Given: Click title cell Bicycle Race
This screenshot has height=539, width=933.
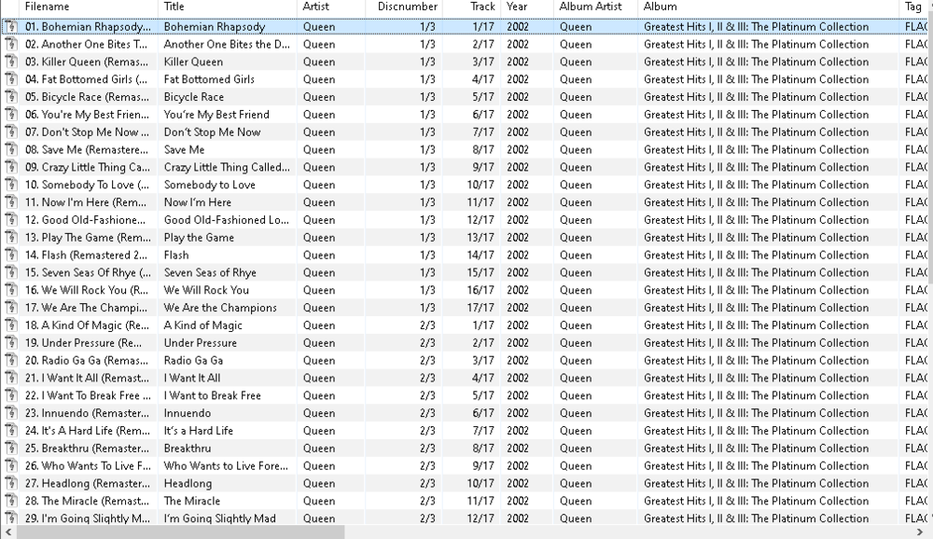Looking at the screenshot, I should click(x=194, y=97).
